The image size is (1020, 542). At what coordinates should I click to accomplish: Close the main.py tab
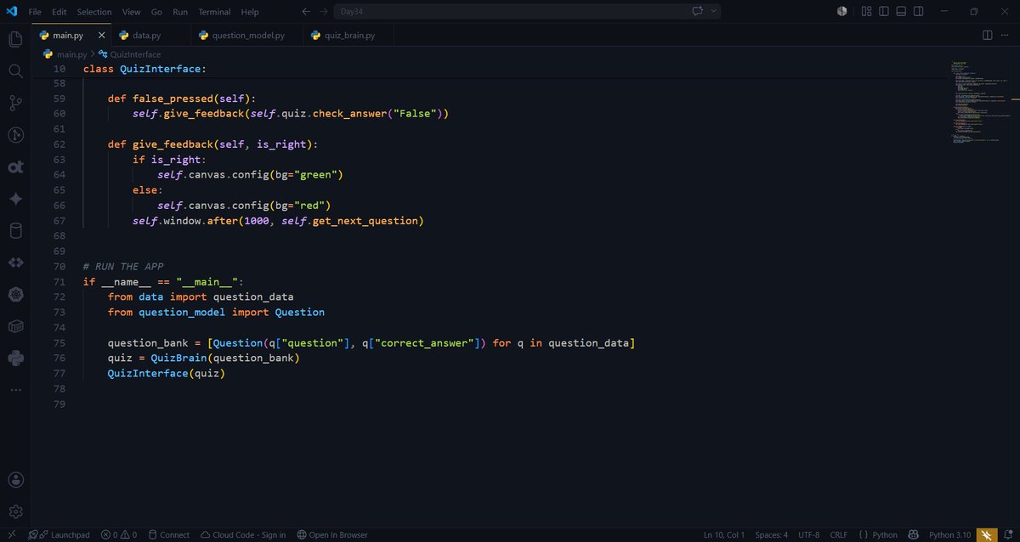(x=102, y=36)
